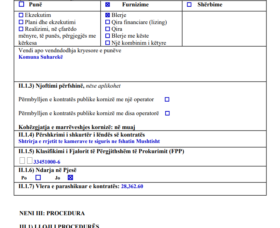Click the Vendi apo vendndodhja kryesore text
Screen dimensions: 280x228
[70, 50]
